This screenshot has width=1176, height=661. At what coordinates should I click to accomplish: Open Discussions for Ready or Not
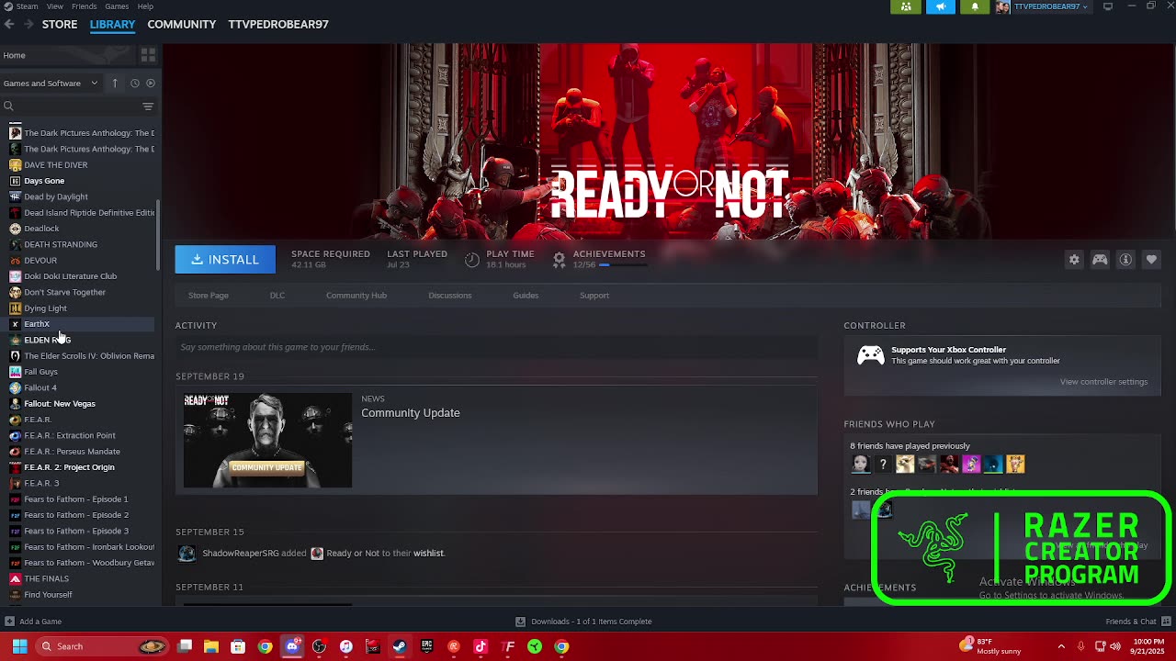450,296
